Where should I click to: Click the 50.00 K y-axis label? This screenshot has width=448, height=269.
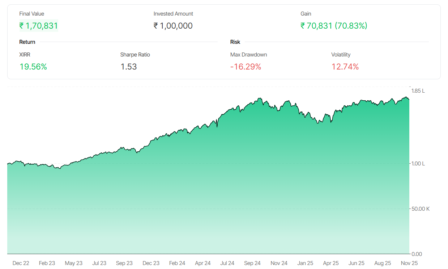click(420, 209)
